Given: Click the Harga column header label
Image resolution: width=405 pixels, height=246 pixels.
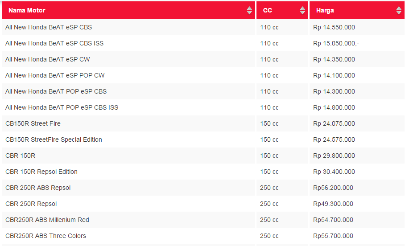Looking at the screenshot, I should coord(325,11).
